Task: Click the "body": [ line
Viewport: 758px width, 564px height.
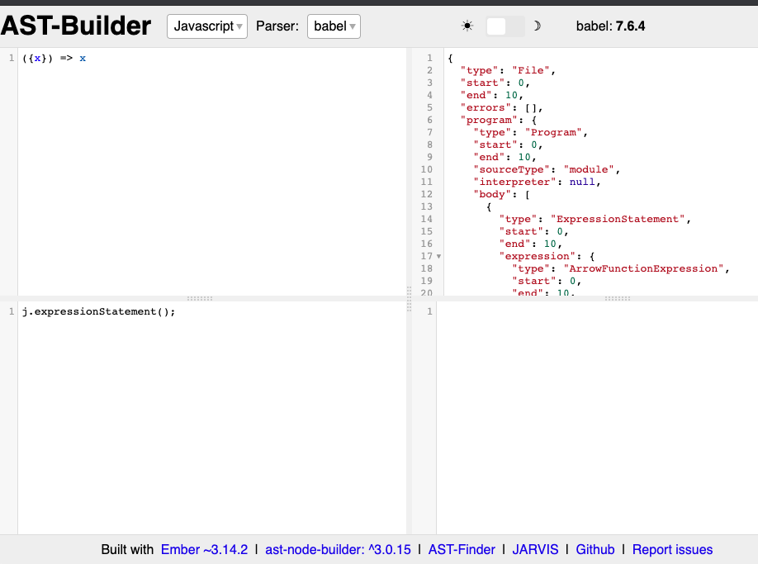Action: click(501, 194)
